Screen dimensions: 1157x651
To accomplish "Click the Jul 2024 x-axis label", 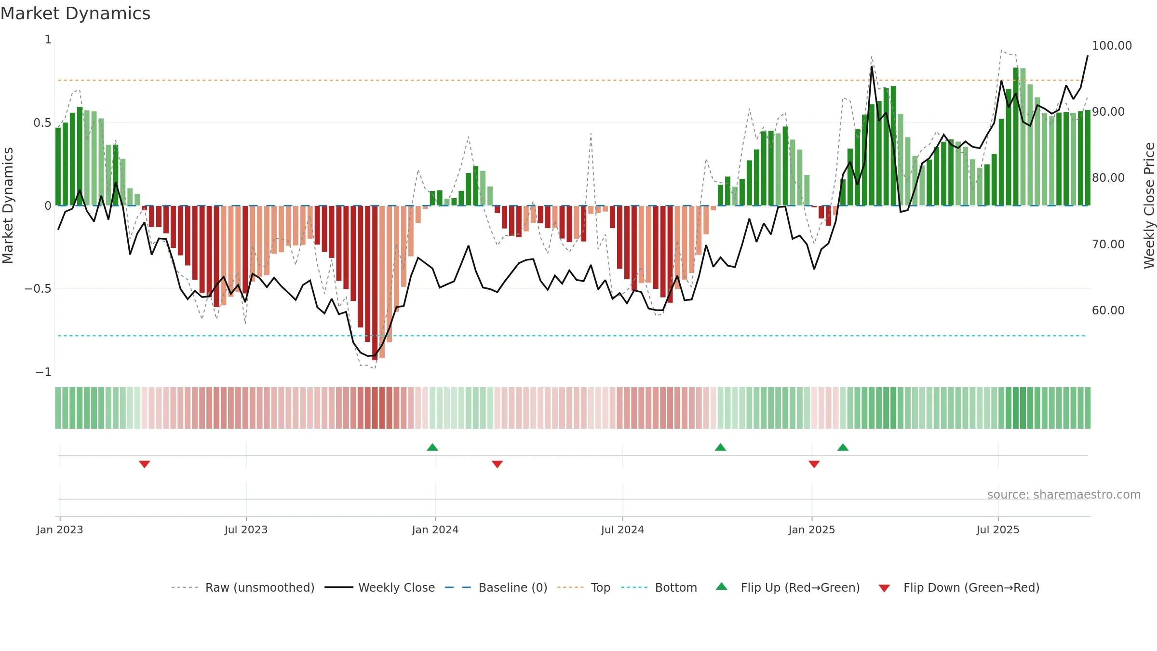I will 622,529.
